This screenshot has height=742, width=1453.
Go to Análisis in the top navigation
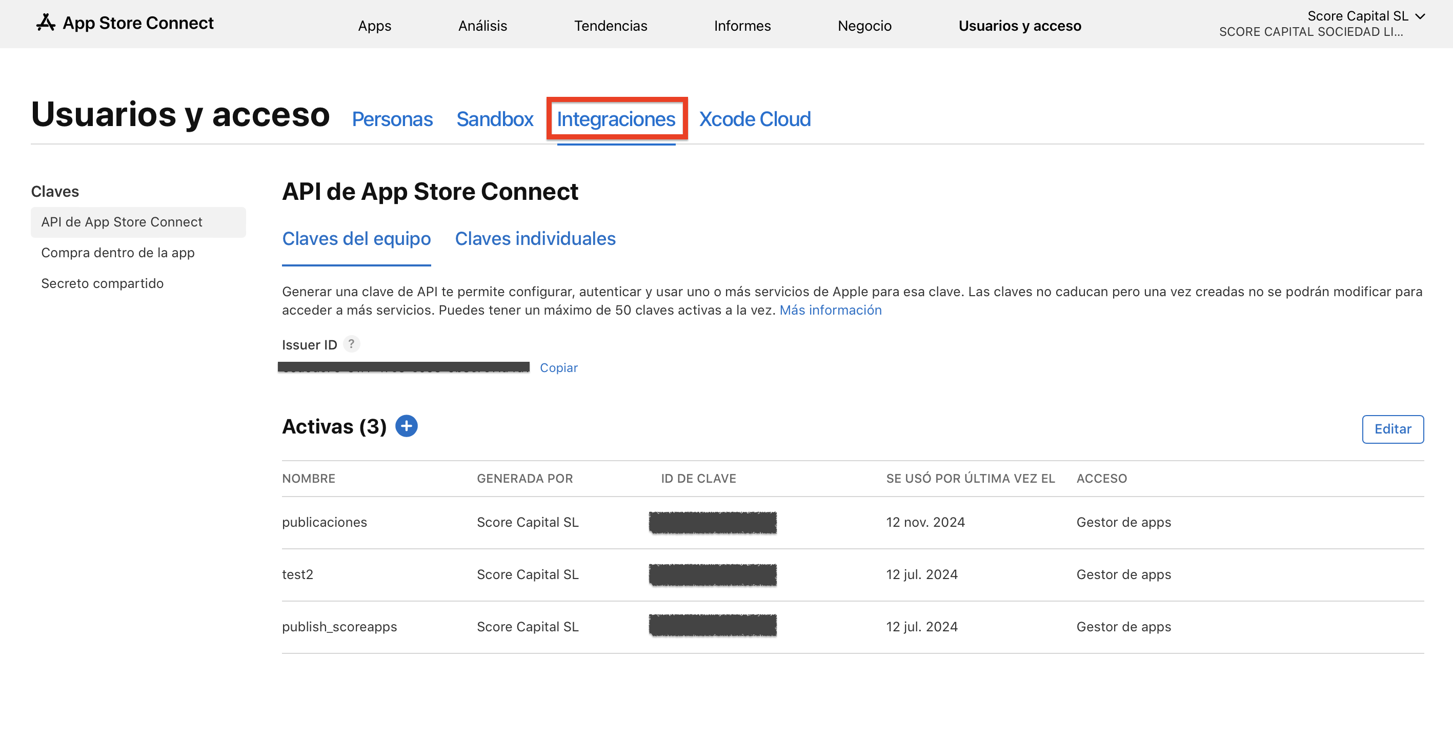tap(482, 26)
